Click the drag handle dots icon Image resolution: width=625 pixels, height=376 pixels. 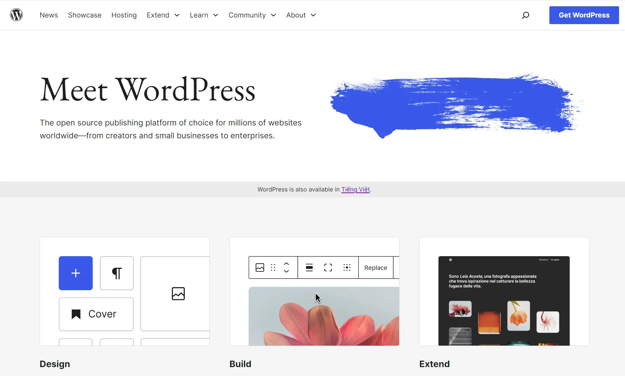[273, 267]
